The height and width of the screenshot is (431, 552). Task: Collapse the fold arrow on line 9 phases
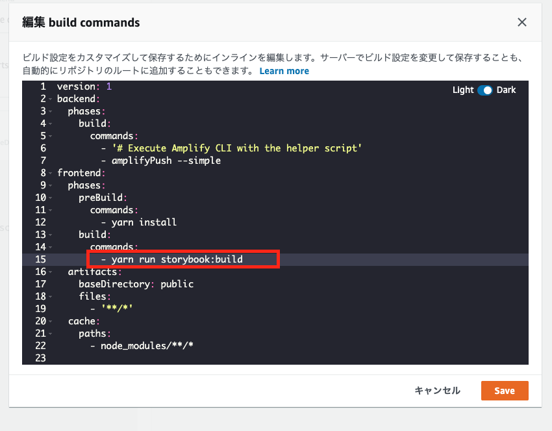click(51, 186)
